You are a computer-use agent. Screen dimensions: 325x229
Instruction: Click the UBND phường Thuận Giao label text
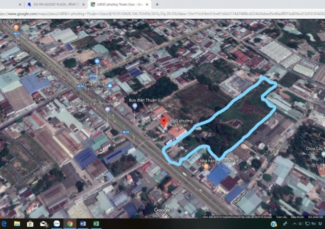(180, 123)
